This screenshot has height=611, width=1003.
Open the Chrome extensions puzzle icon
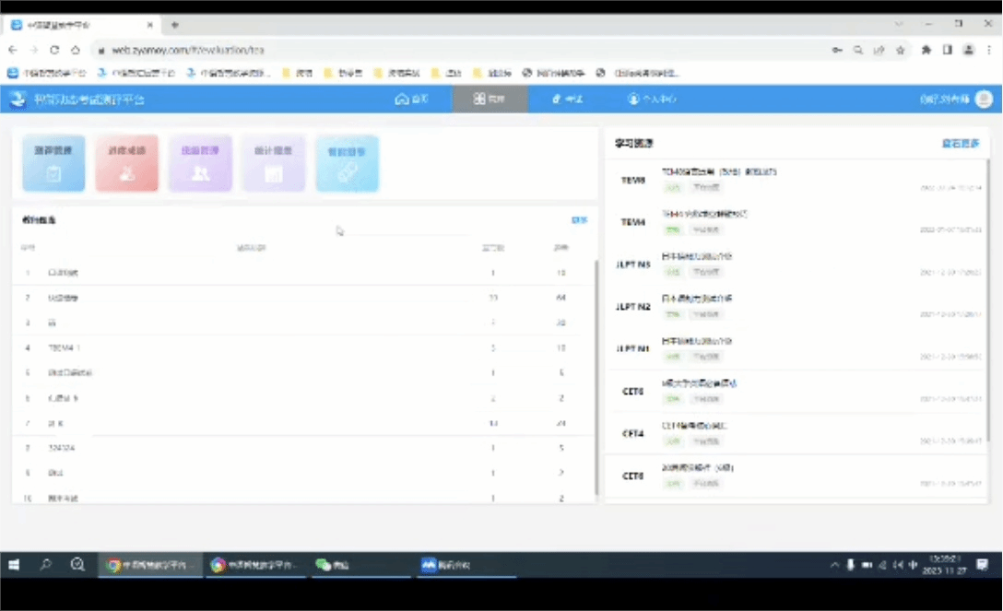pyautogui.click(x=926, y=50)
